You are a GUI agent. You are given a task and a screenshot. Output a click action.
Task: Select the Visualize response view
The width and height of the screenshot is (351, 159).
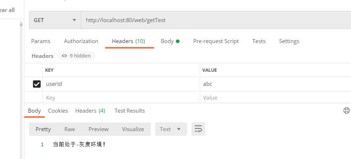tap(133, 129)
